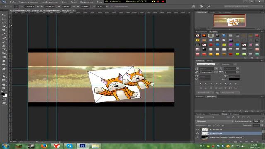
Task: Add a layer style with the fx icon
Action: tap(230, 142)
